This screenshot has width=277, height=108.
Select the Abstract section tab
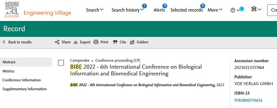coord(26,62)
